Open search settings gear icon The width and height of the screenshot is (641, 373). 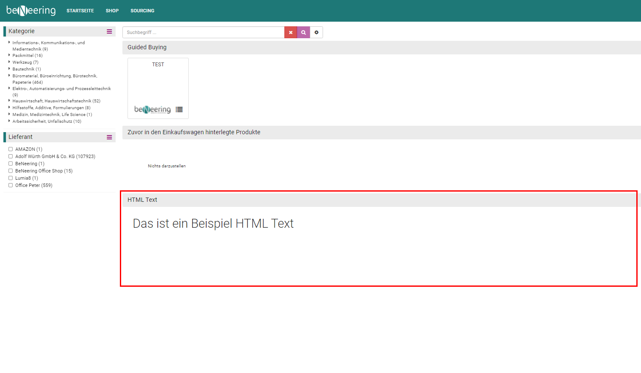pyautogui.click(x=316, y=32)
